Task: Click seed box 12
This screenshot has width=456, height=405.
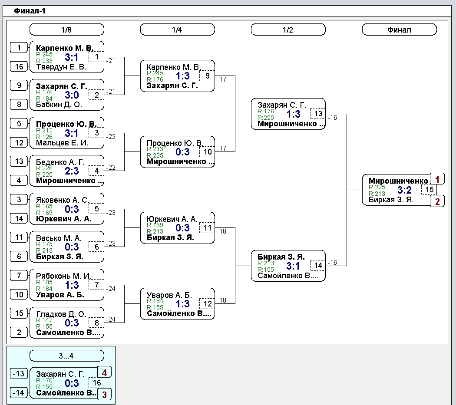Action: pyautogui.click(x=19, y=142)
